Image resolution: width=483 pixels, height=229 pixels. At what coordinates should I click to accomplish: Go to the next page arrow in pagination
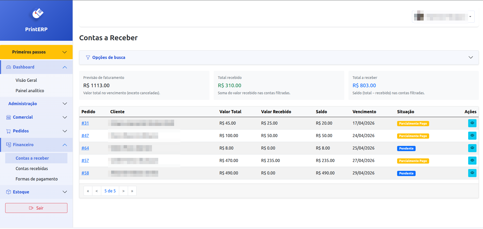123,191
